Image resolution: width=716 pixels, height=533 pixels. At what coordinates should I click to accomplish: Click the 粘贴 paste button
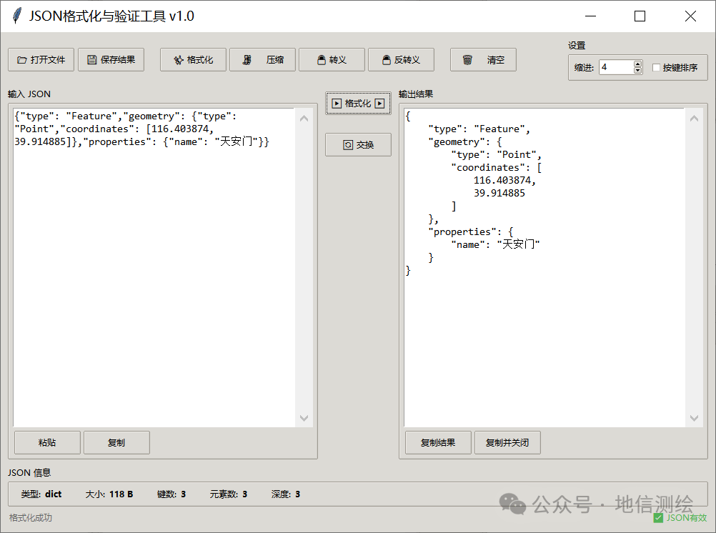coord(47,443)
